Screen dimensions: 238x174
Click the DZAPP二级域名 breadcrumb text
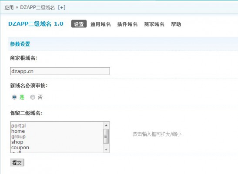click(37, 7)
